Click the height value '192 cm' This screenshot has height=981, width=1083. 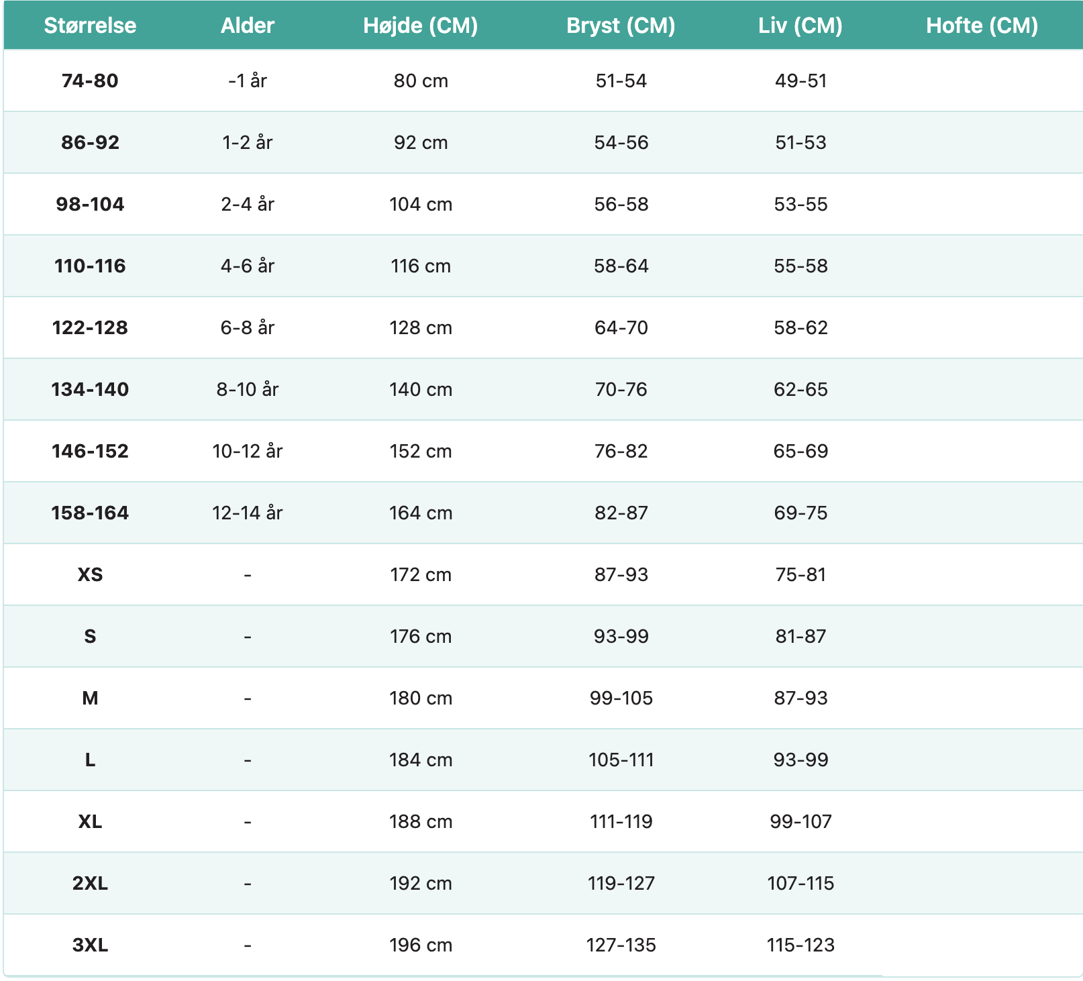pos(421,883)
